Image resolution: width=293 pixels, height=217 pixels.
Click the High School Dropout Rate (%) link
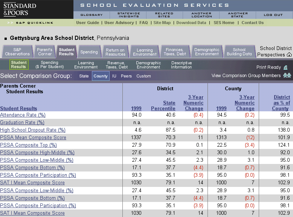[x=33, y=130]
